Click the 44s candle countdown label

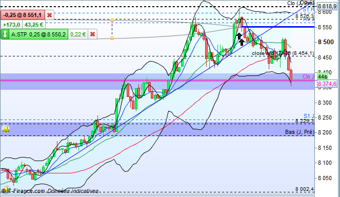tap(323, 76)
